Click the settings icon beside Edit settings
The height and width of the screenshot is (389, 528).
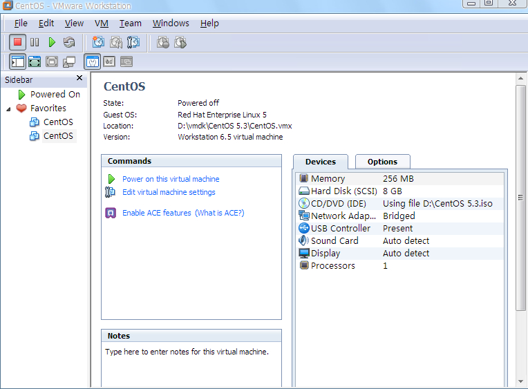point(110,192)
